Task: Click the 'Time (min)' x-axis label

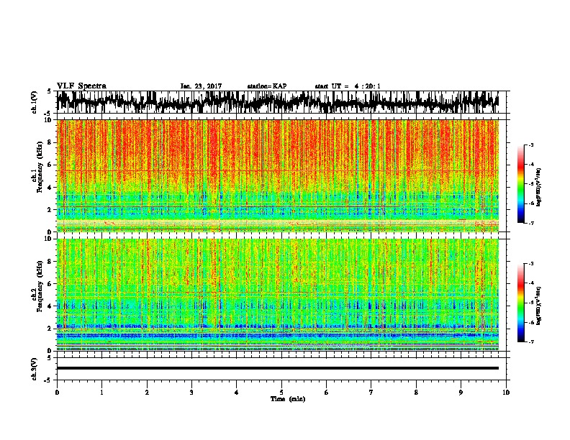Action: [x=288, y=399]
